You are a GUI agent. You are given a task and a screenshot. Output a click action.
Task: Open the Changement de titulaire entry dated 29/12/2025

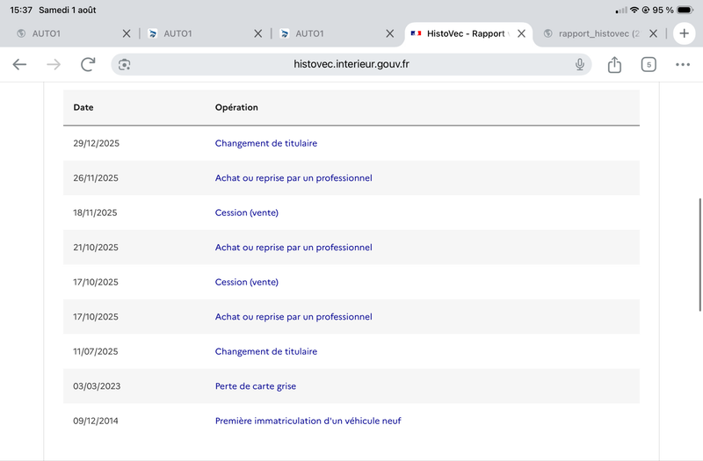coord(266,143)
